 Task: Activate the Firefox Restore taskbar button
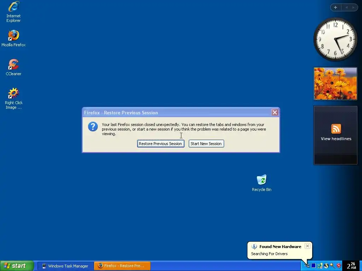(x=122, y=266)
